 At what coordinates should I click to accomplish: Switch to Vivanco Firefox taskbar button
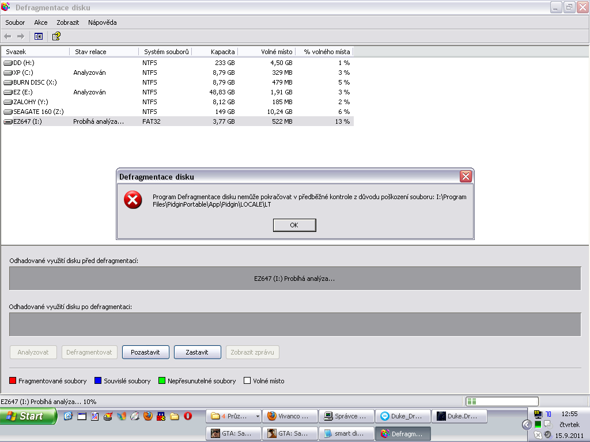coord(290,416)
